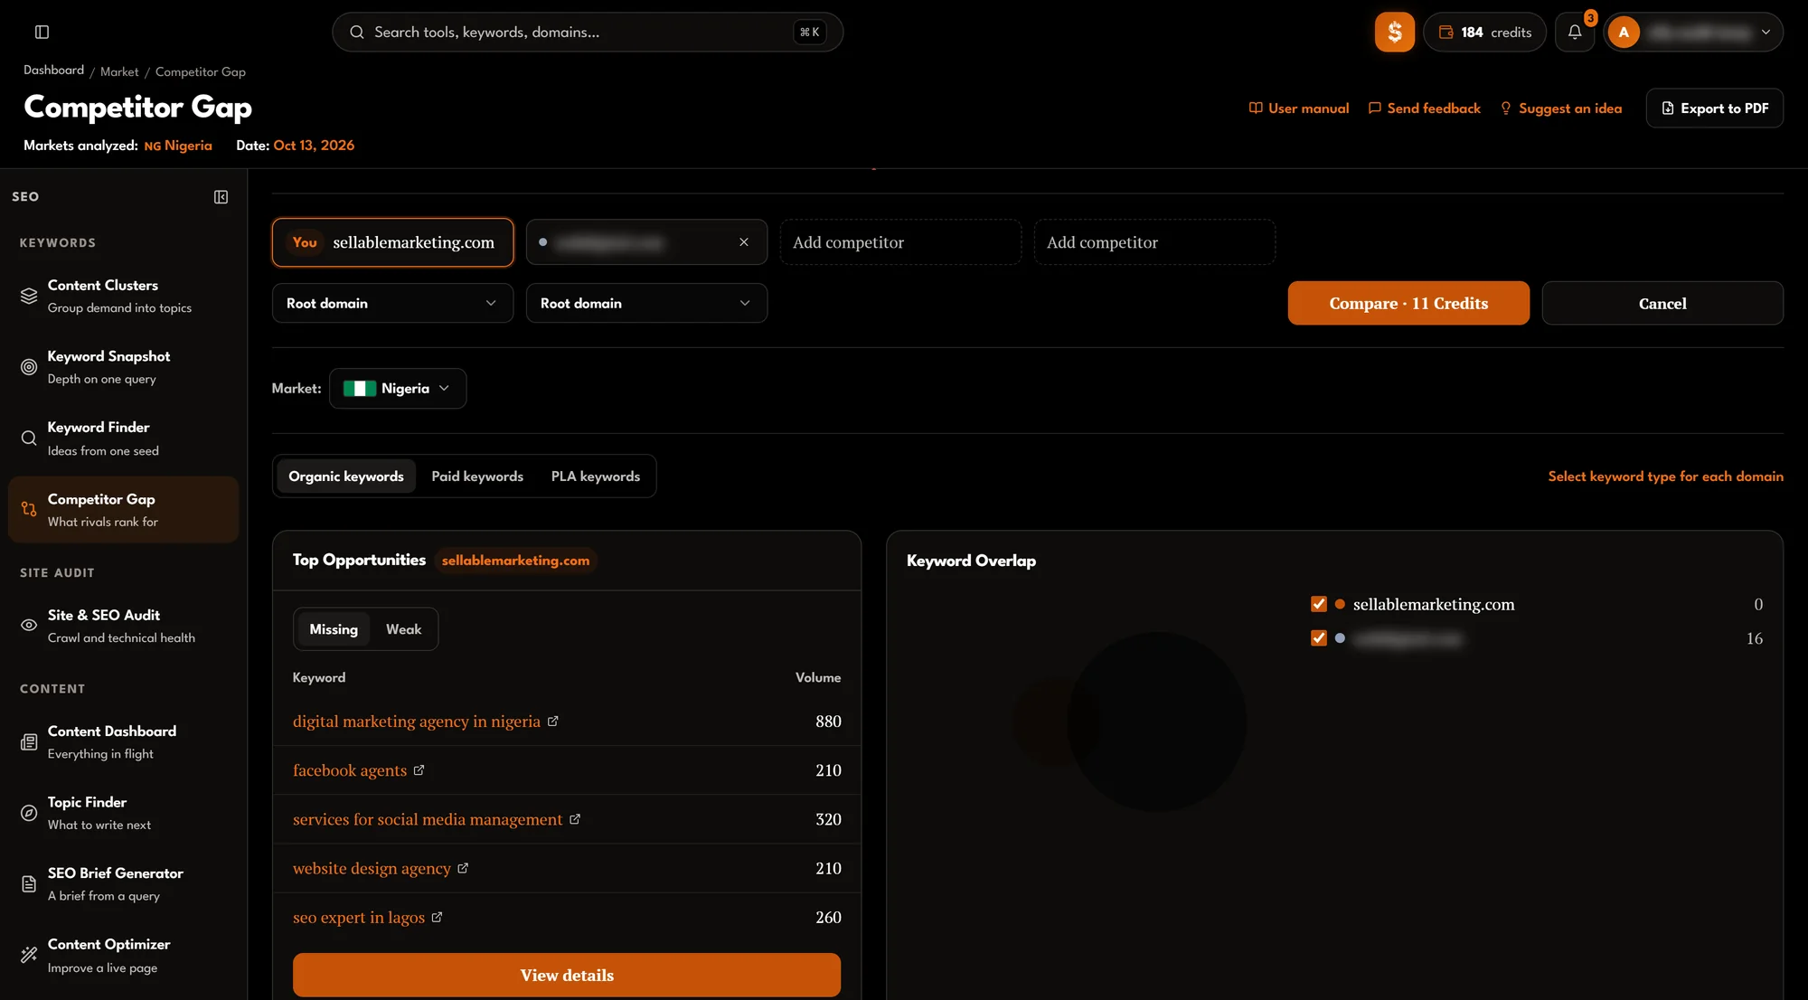Click the first Add competitor field
Image resolution: width=1808 pixels, height=1000 pixels.
coord(900,241)
